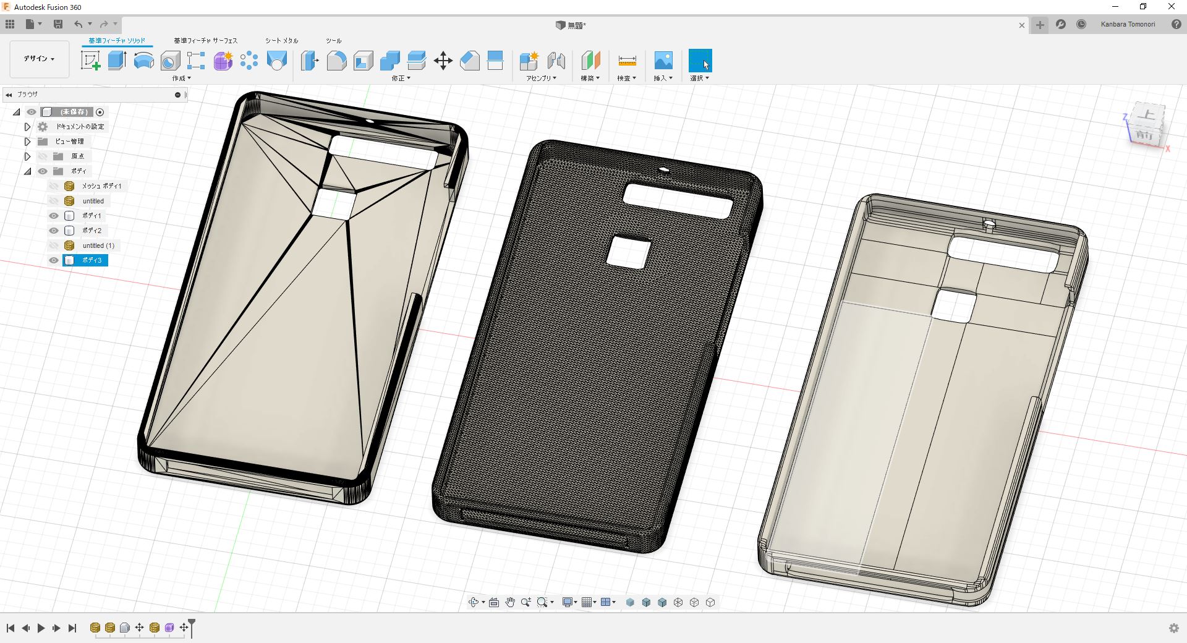Open the アセンブリ dropdown menu
This screenshot has width=1187, height=643.
(542, 79)
